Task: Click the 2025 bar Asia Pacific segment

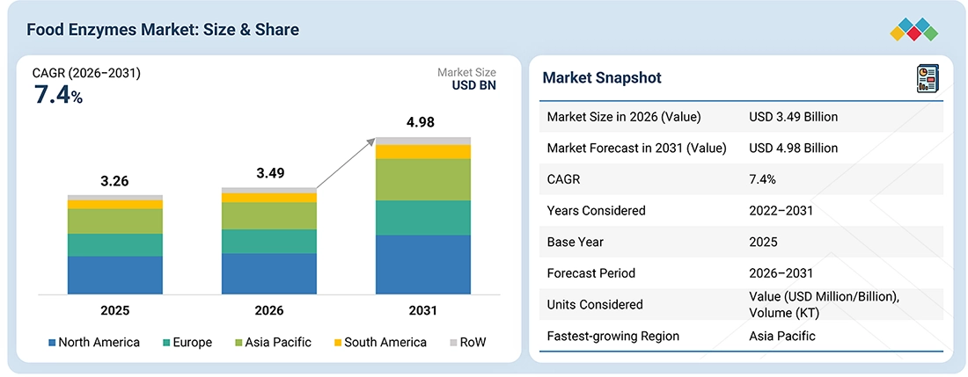Action: pyautogui.click(x=115, y=221)
